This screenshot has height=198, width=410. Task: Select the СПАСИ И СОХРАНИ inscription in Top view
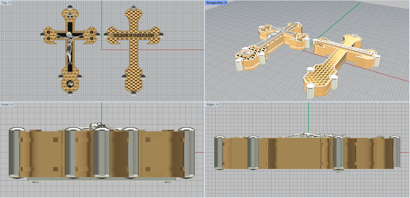click(x=134, y=35)
